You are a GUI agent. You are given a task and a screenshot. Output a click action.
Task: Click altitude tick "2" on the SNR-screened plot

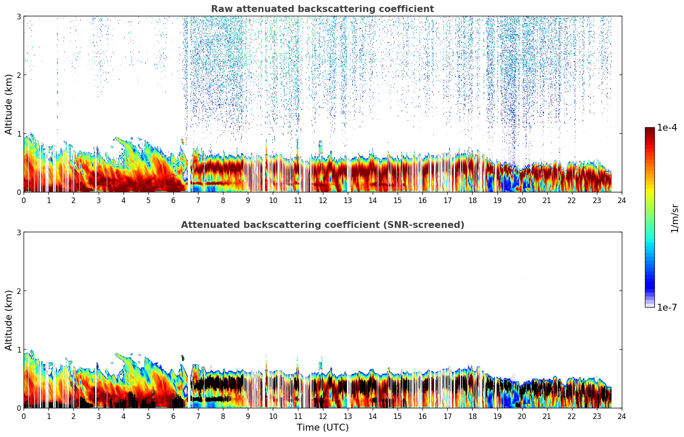click(19, 291)
